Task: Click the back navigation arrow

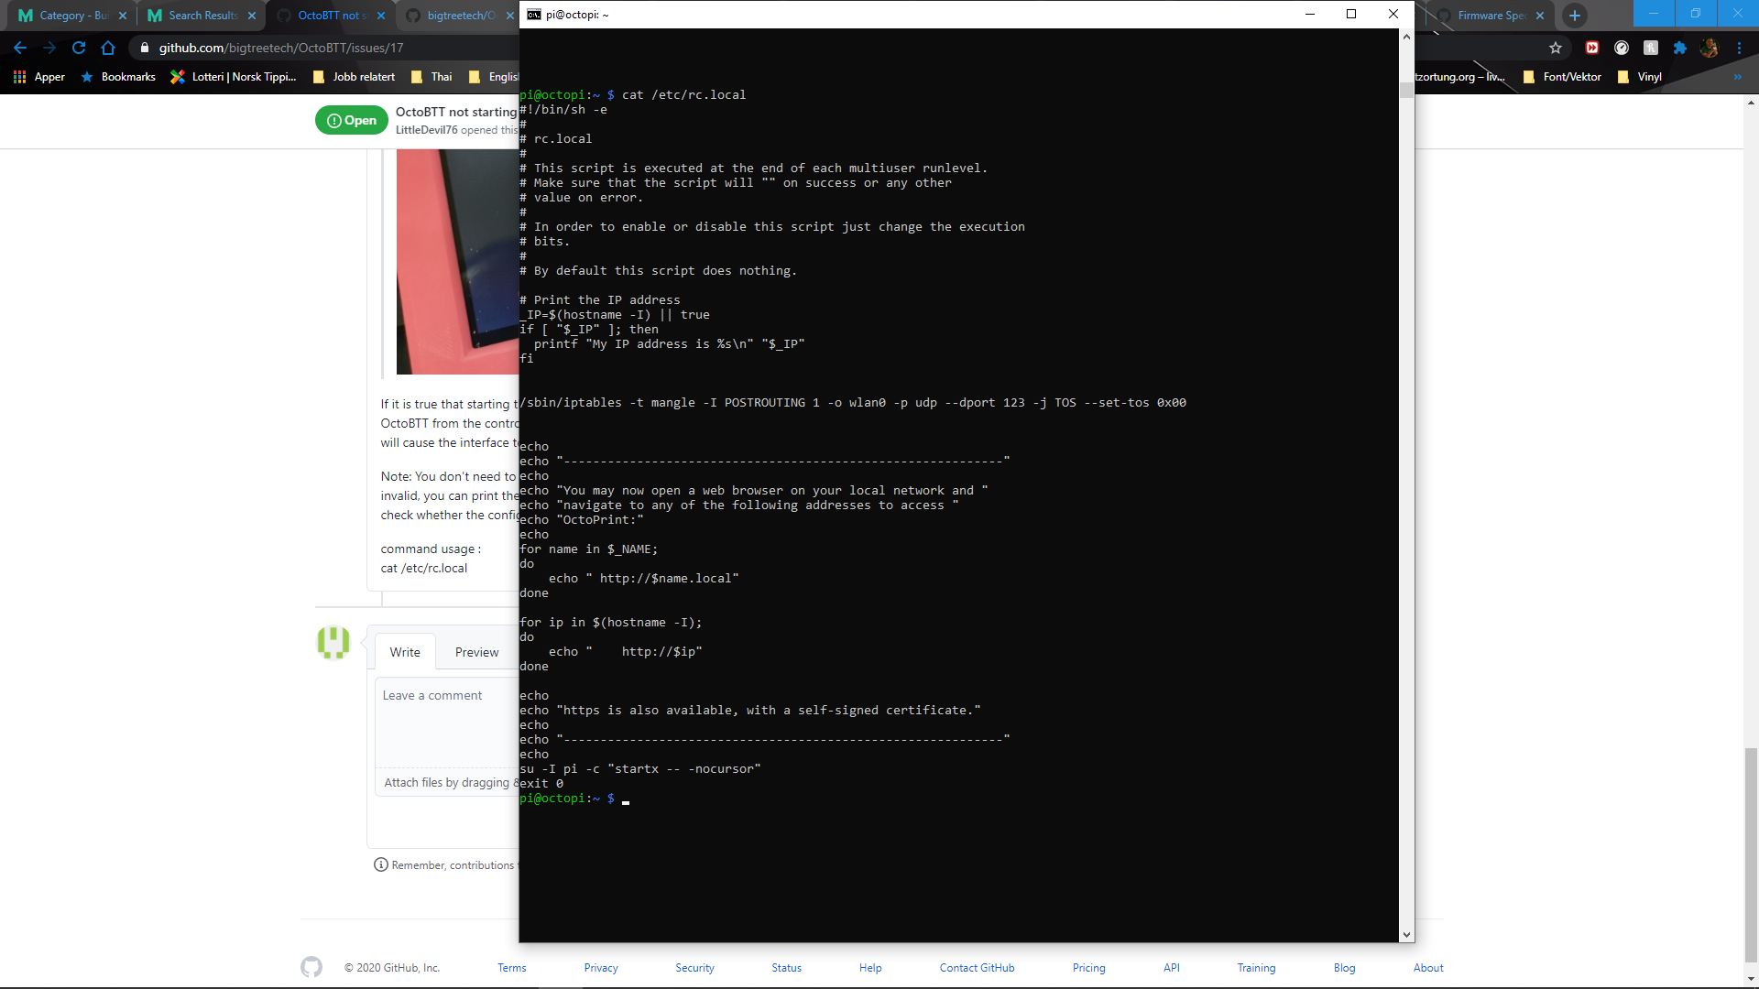Action: pyautogui.click(x=20, y=48)
